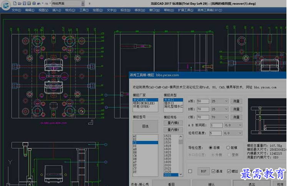Image resolution: width=288 pixels, height=186 pixels.
Task: Click the Save icon in quick toolbar
Action: (x=25, y=3)
